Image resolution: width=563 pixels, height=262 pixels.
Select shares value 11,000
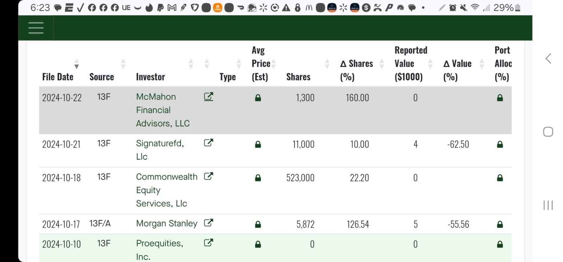(x=303, y=144)
